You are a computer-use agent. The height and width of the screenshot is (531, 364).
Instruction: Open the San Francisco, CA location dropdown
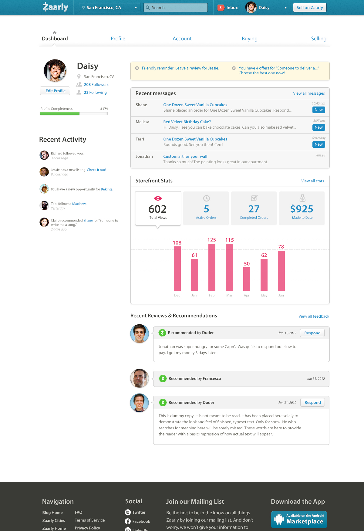click(x=110, y=8)
